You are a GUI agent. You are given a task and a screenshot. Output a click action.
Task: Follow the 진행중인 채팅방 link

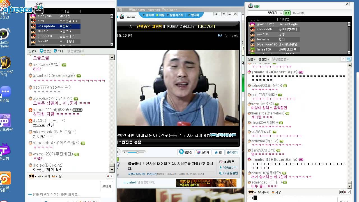pyautogui.click(x=149, y=27)
